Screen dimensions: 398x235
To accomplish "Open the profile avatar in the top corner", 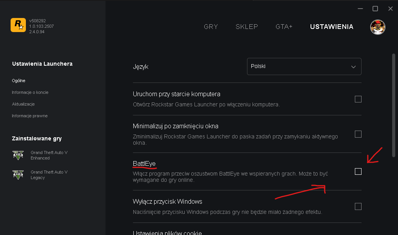I will click(x=377, y=27).
